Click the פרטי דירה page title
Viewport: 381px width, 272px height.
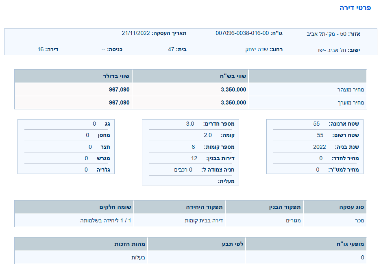pyautogui.click(x=355, y=8)
